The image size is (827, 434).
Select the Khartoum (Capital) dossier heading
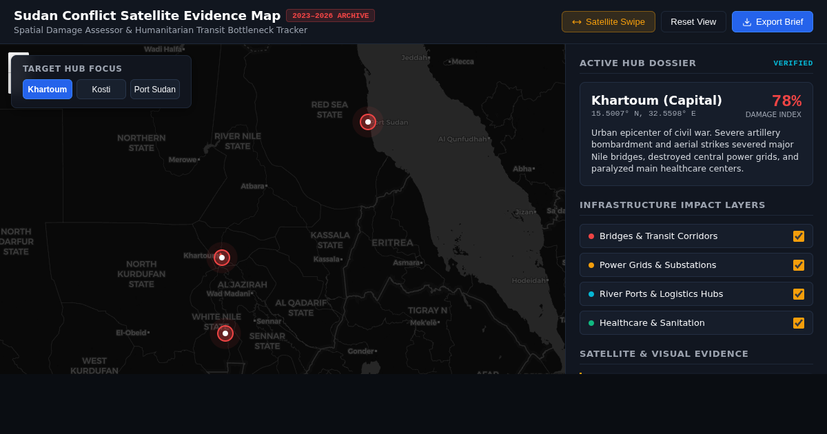pos(657,100)
